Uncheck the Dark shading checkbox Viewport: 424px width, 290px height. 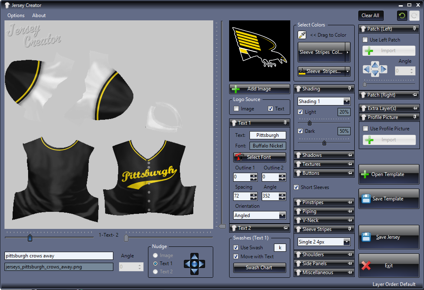click(x=300, y=131)
